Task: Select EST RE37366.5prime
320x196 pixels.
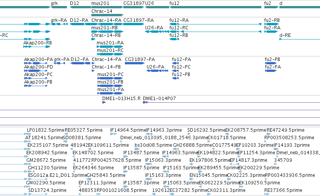Action: pos(283,191)
